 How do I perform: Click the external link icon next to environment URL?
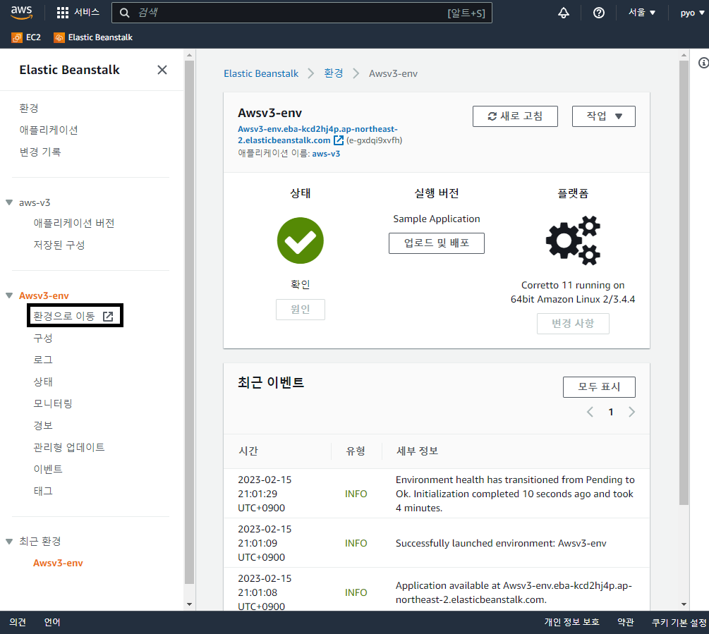point(338,140)
